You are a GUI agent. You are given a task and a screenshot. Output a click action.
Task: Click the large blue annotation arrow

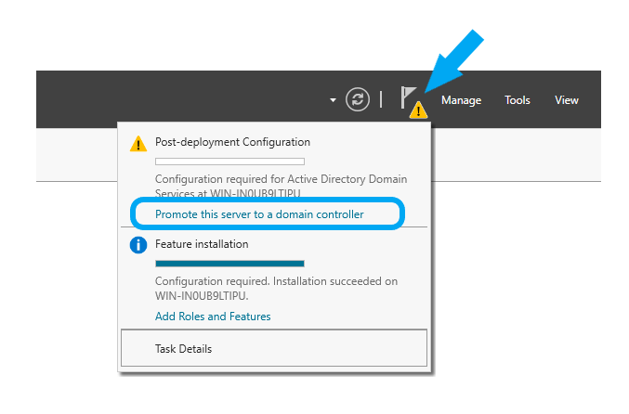pyautogui.click(x=453, y=61)
